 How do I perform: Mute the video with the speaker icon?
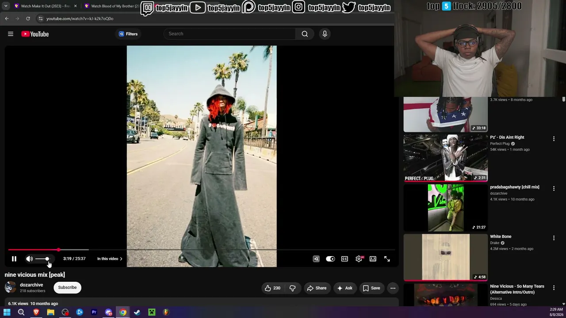point(29,259)
